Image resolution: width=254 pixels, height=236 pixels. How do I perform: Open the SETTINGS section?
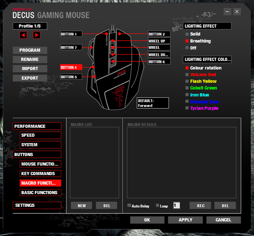[37, 205]
